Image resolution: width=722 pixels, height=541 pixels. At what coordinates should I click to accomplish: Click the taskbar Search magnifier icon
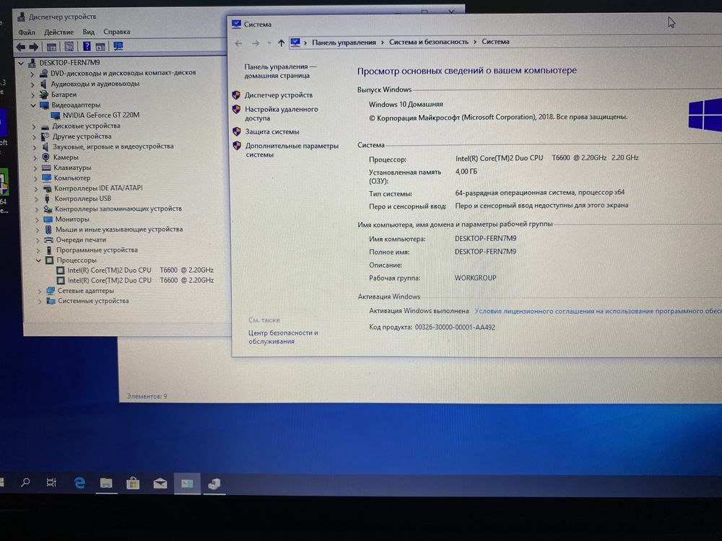pyautogui.click(x=25, y=482)
